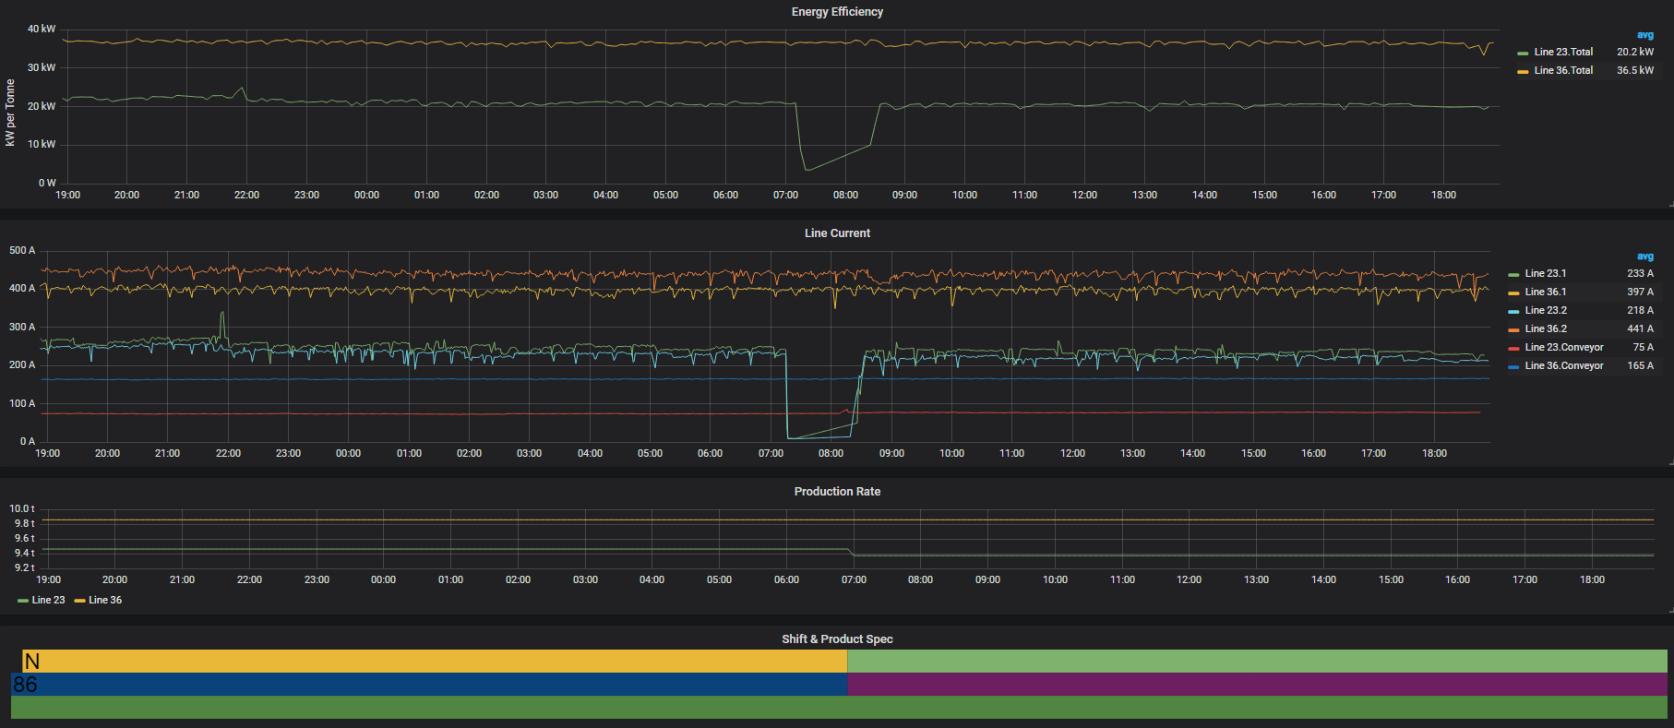Click the light green shift segment

point(1255,661)
